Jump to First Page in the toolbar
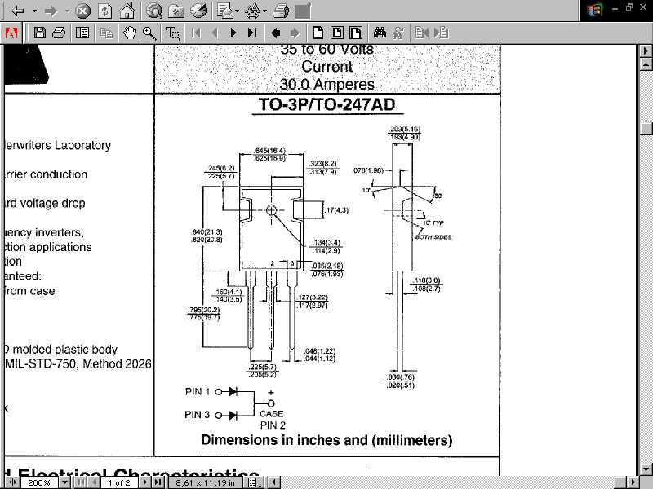 click(196, 33)
